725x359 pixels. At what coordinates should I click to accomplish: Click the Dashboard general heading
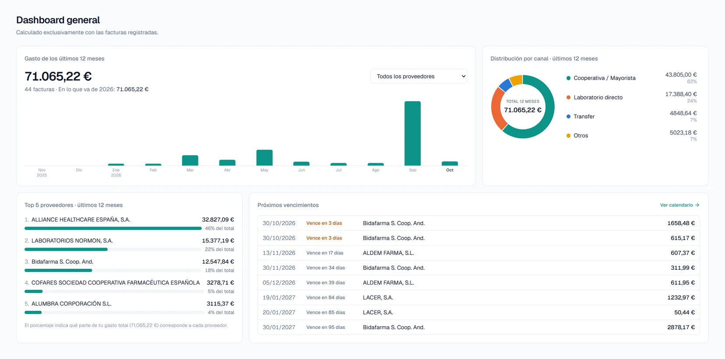click(58, 20)
